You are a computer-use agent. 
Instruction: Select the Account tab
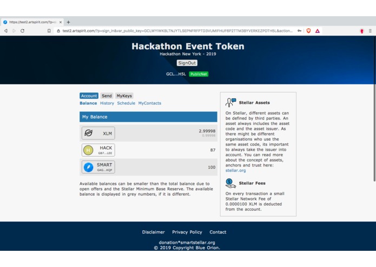(x=89, y=96)
